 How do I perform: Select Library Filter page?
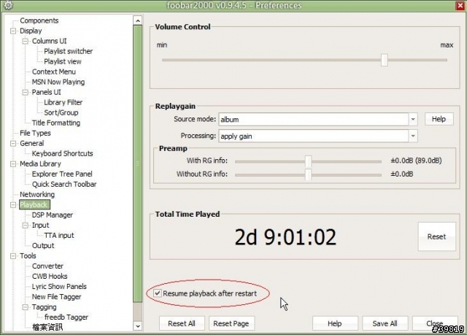click(63, 102)
